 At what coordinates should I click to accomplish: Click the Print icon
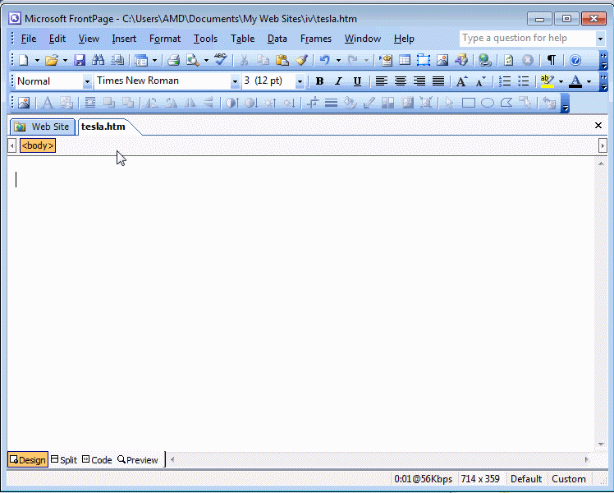[173, 60]
